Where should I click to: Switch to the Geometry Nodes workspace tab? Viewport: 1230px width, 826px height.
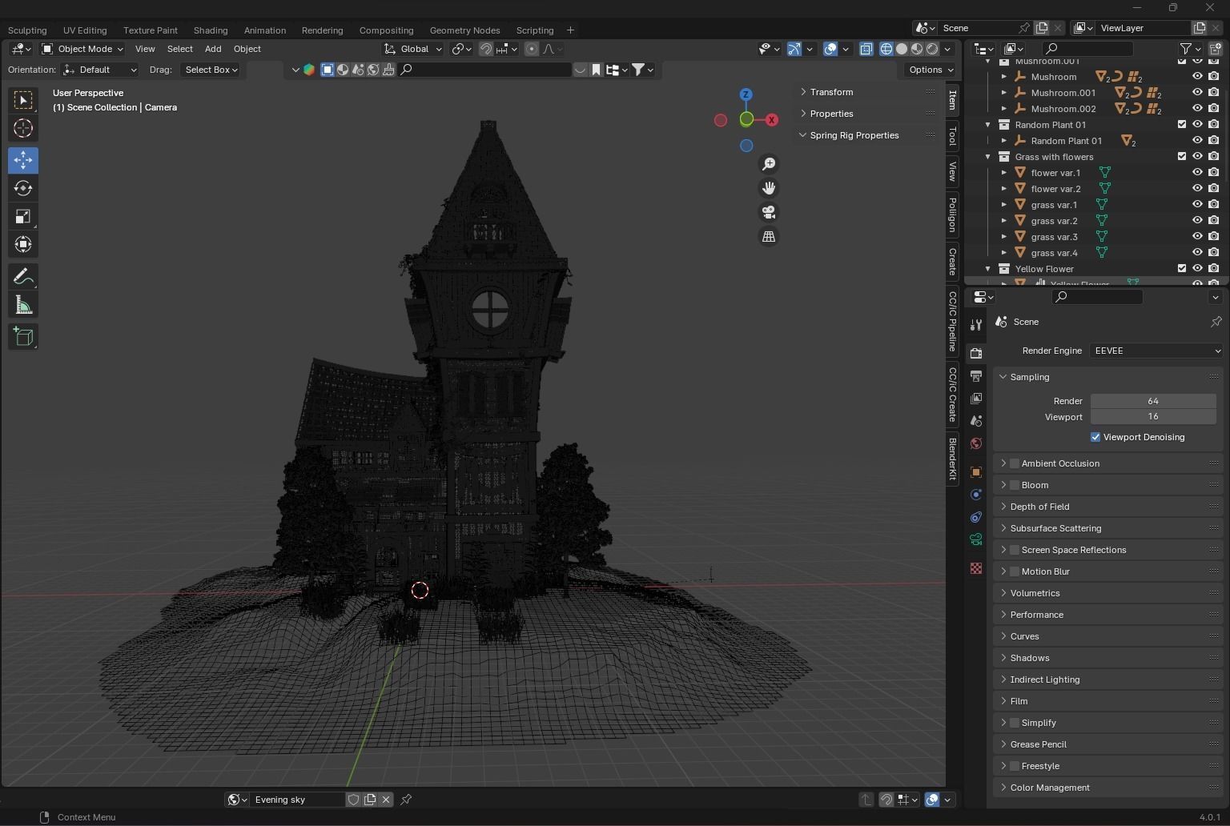click(464, 30)
